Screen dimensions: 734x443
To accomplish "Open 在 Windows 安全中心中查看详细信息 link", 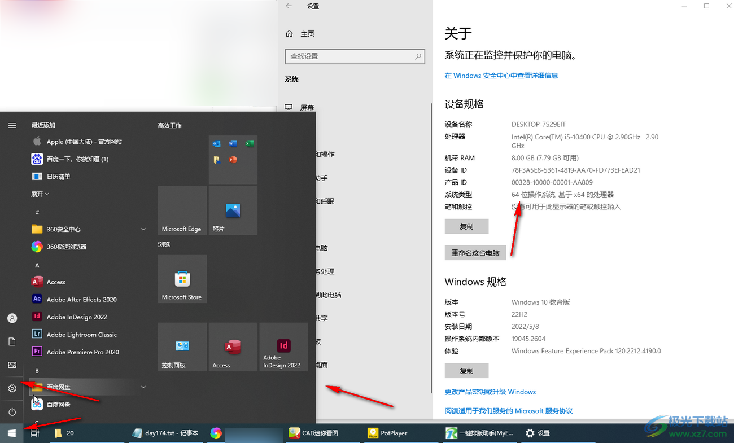I will 501,76.
